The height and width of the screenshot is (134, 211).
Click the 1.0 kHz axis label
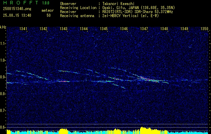tap(3, 60)
